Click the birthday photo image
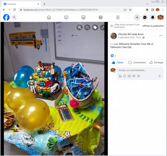 point(54,89)
